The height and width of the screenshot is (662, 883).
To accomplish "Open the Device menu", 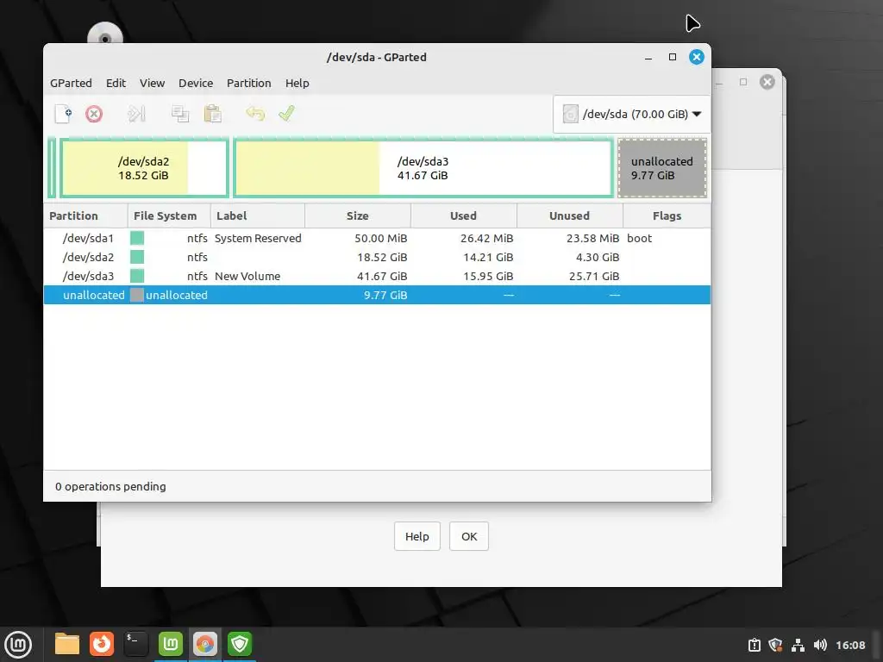I will click(196, 84).
